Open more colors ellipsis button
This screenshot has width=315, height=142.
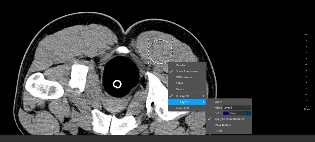pos(249,113)
